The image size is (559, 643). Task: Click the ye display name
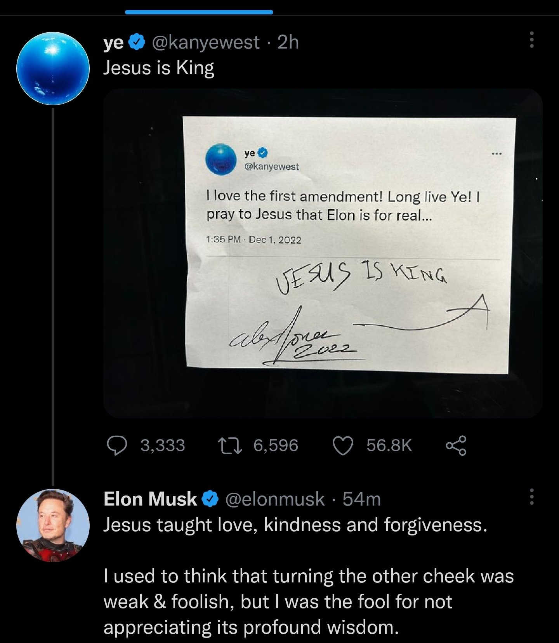pyautogui.click(x=113, y=42)
